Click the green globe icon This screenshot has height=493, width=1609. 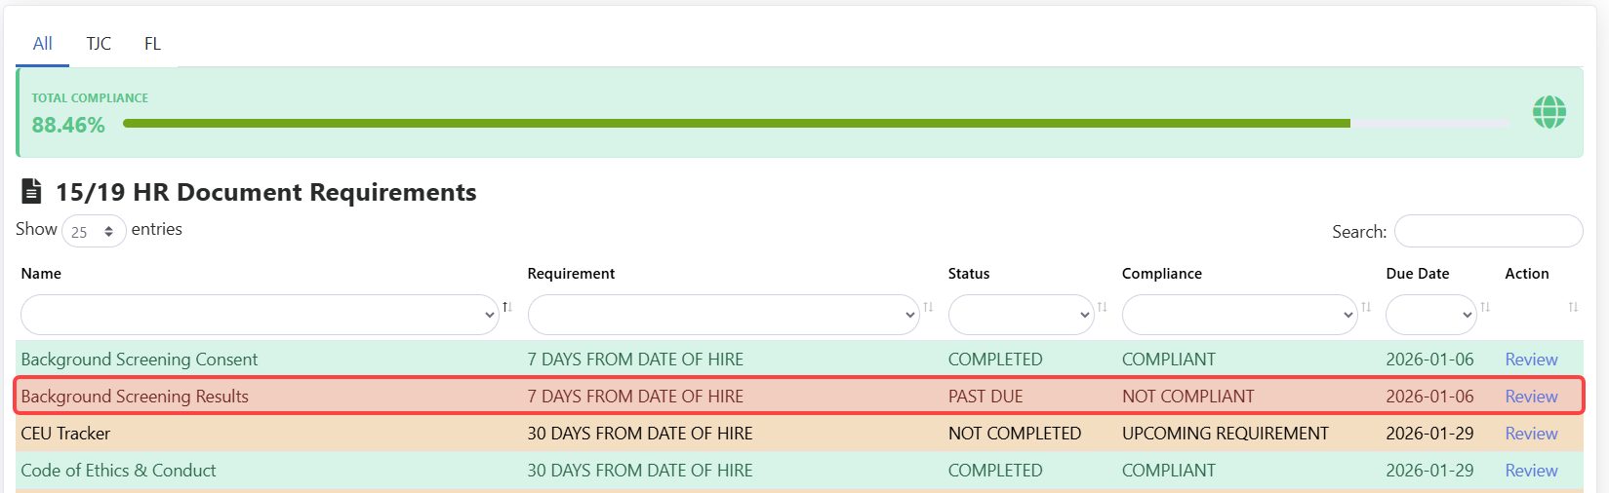click(x=1549, y=112)
